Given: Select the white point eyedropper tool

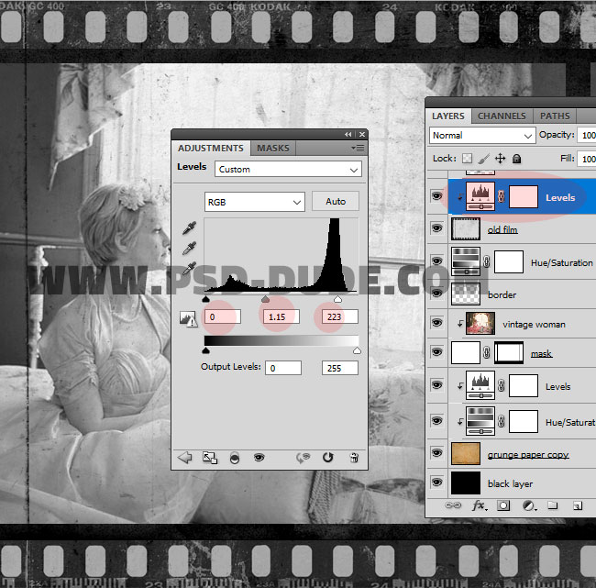Looking at the screenshot, I should 190,269.
